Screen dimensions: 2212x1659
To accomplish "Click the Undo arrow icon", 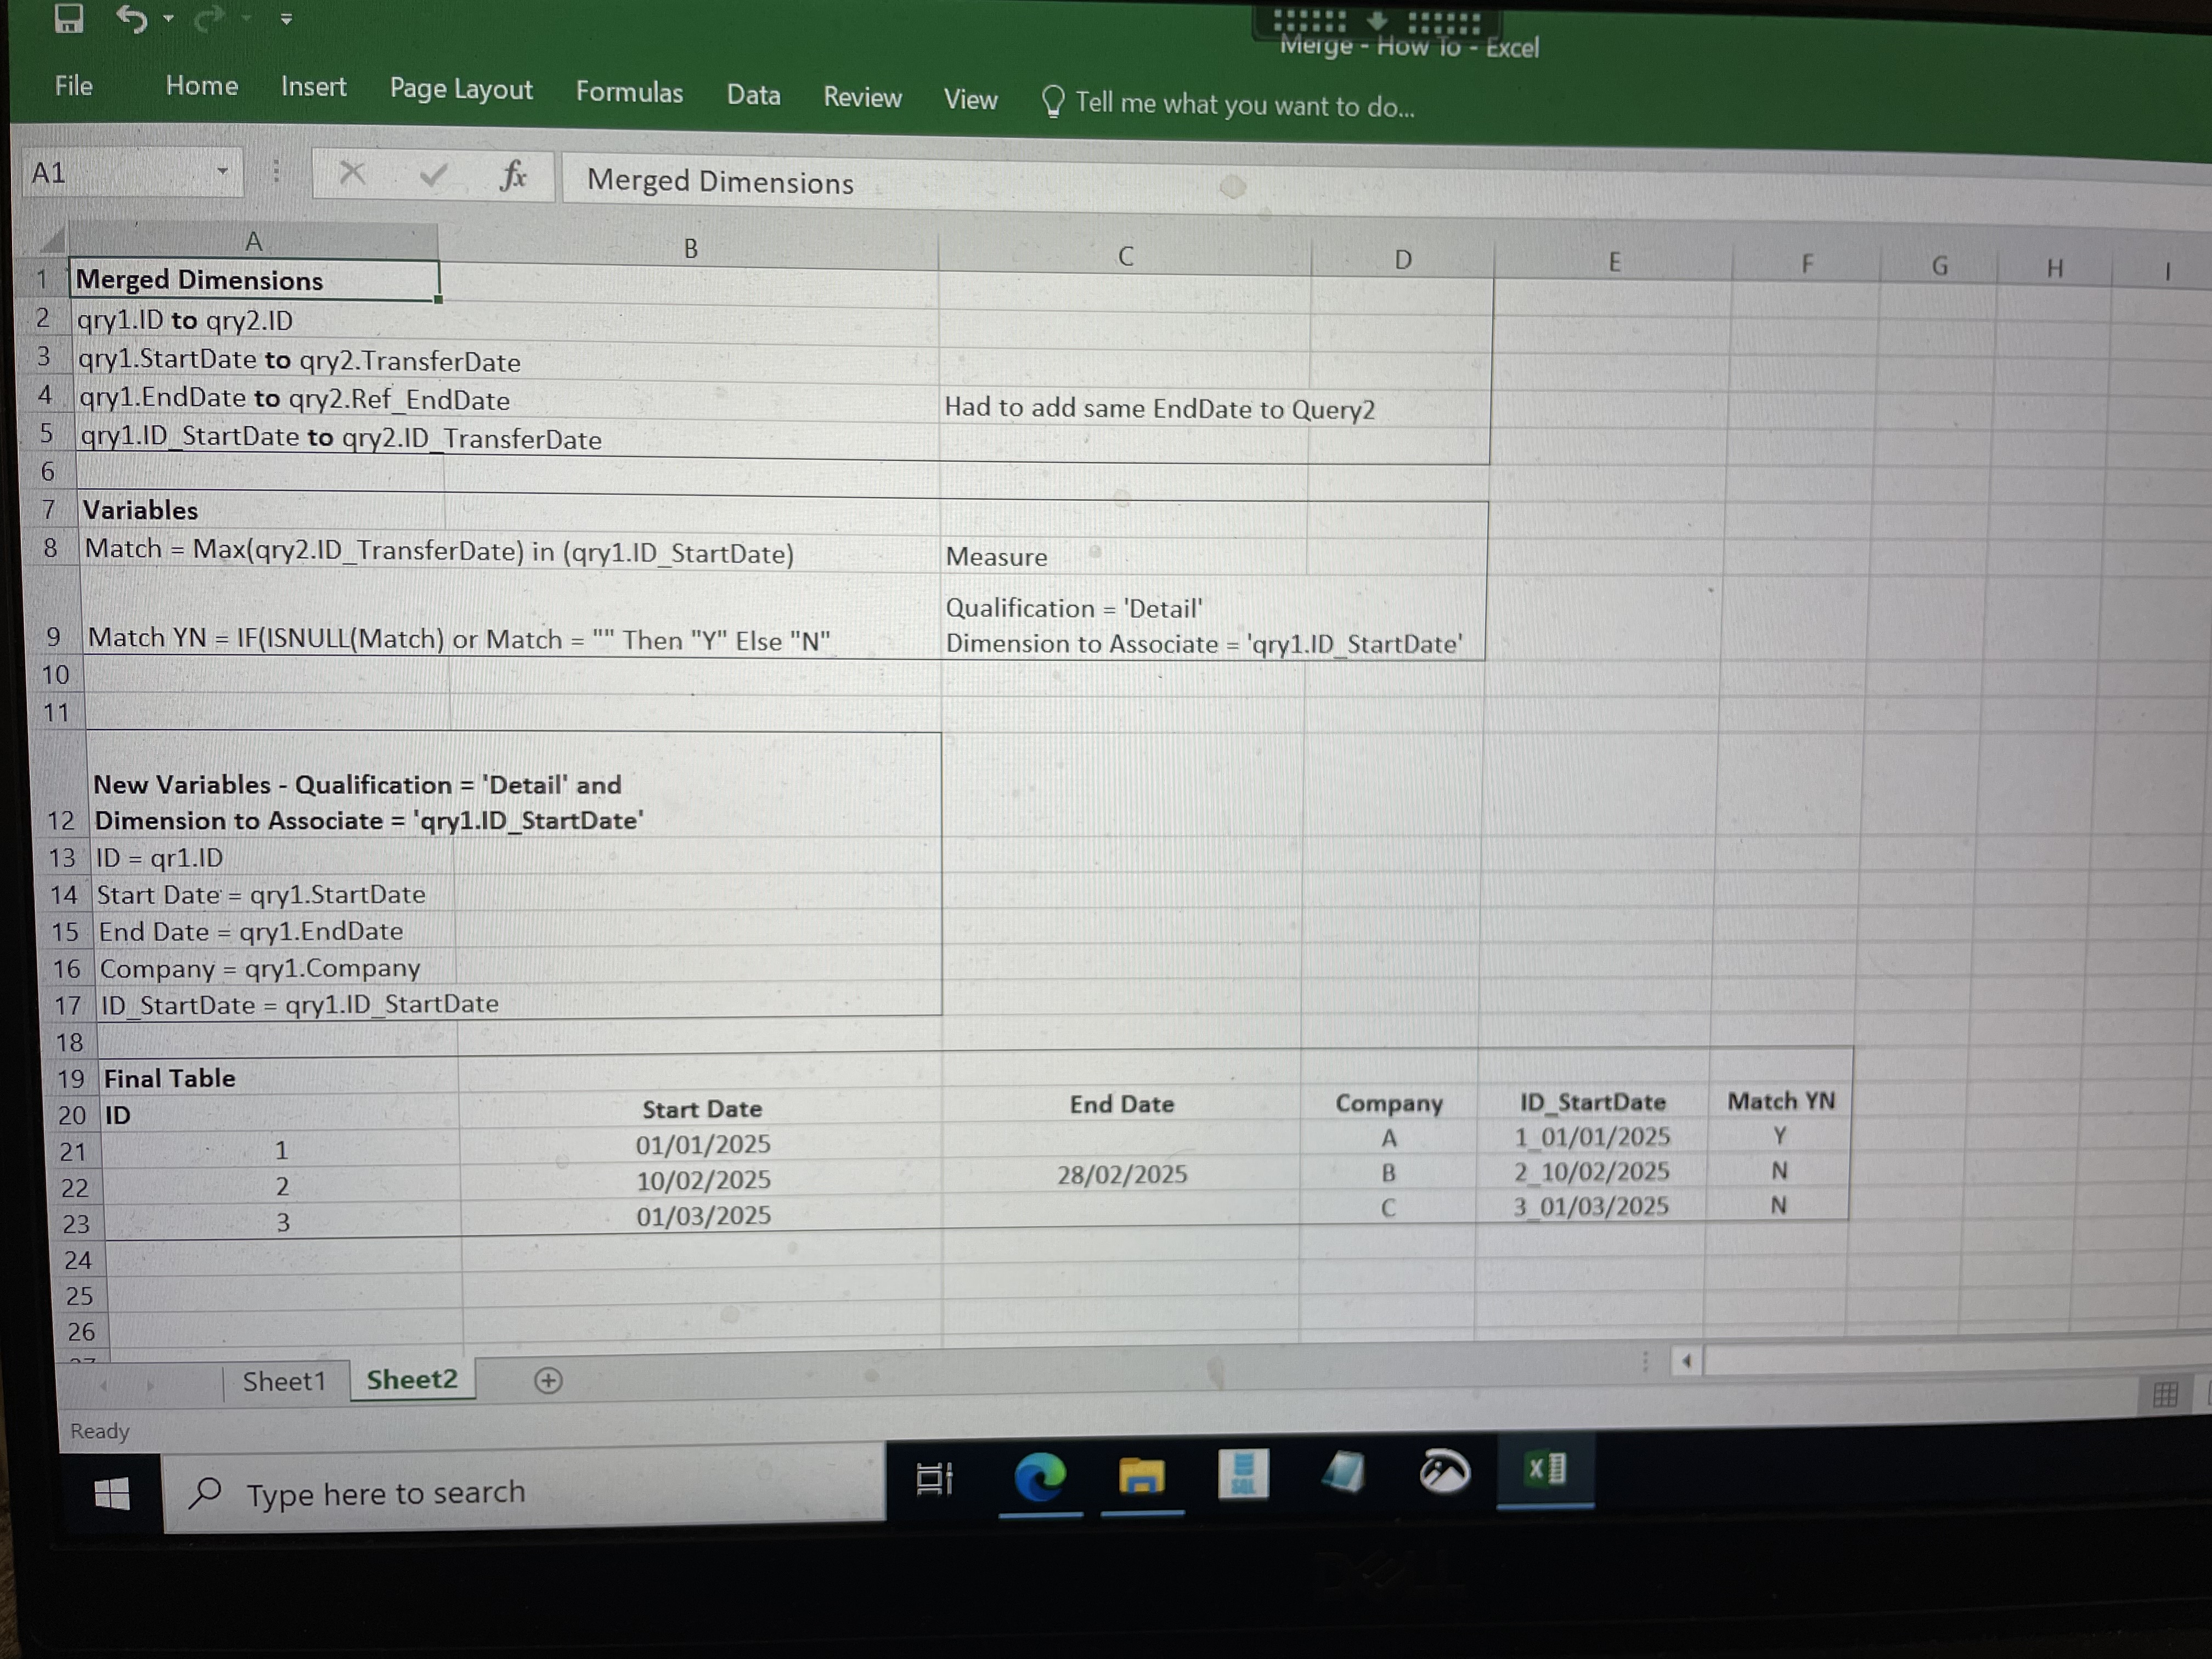I will click(x=132, y=18).
